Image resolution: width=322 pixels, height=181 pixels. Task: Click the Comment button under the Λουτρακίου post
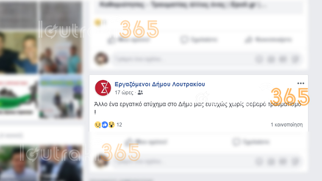(x=251, y=142)
